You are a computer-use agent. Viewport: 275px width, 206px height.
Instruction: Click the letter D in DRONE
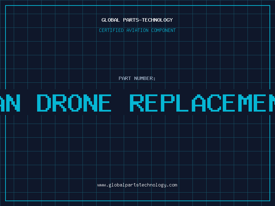[x=44, y=103]
